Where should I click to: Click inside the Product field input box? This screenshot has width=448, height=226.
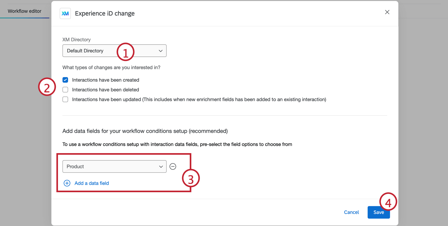pyautogui.click(x=105, y=167)
